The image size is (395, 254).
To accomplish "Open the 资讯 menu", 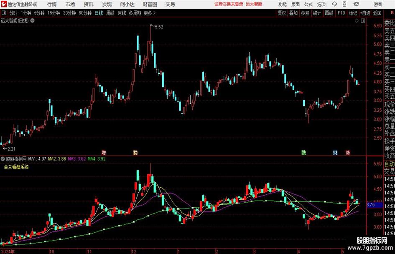I will click(89, 4).
